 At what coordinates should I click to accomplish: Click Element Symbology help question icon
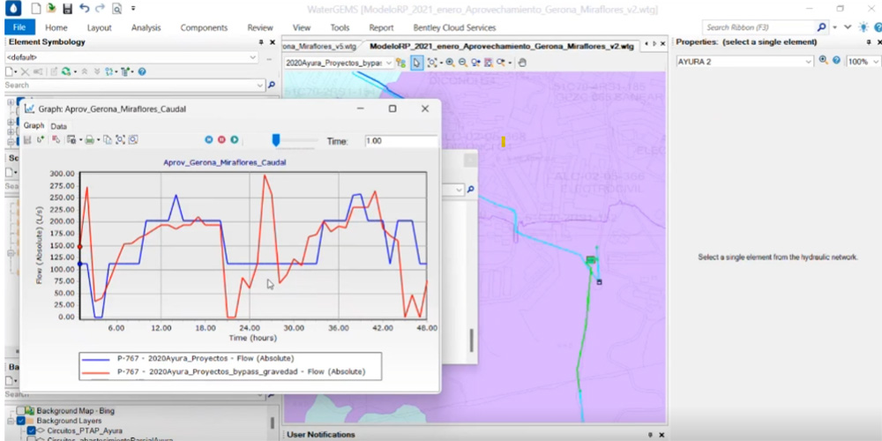pos(142,71)
